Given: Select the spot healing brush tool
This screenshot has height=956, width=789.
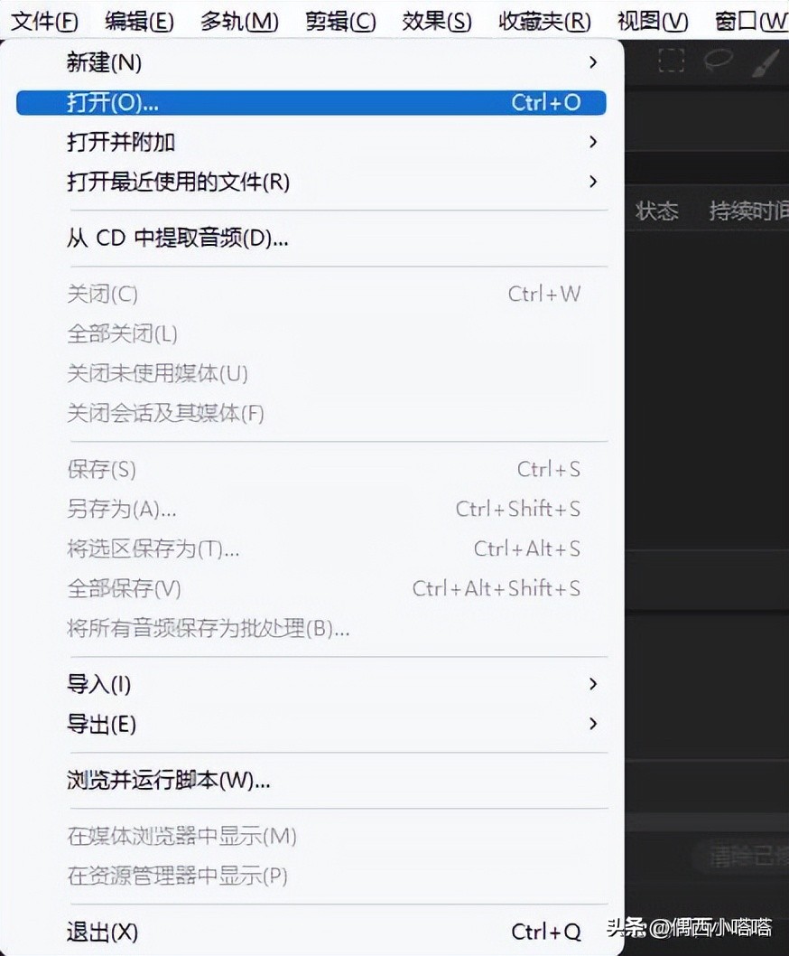Looking at the screenshot, I should click(766, 61).
